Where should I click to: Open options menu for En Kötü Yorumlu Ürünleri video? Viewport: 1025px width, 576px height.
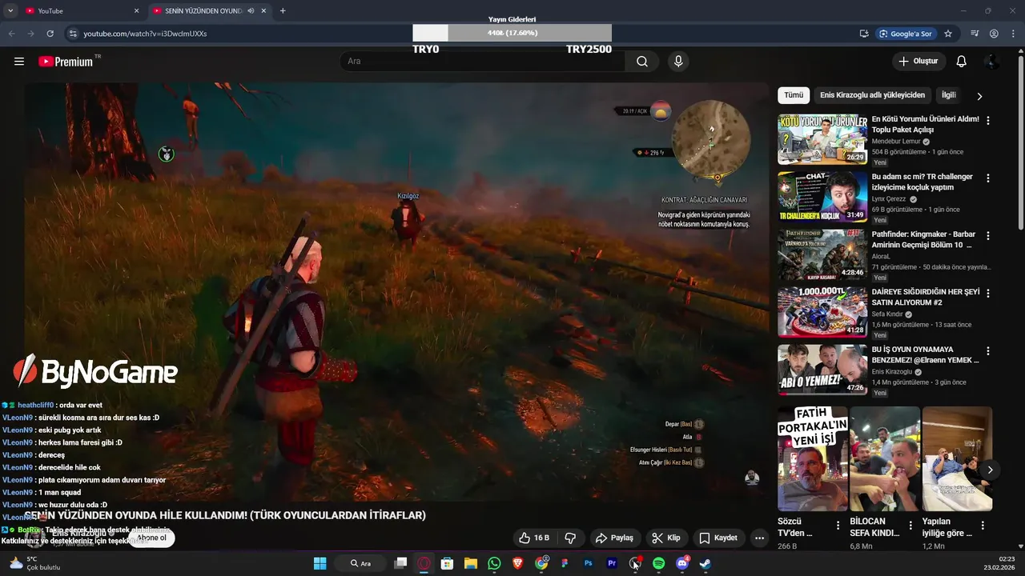tap(987, 120)
